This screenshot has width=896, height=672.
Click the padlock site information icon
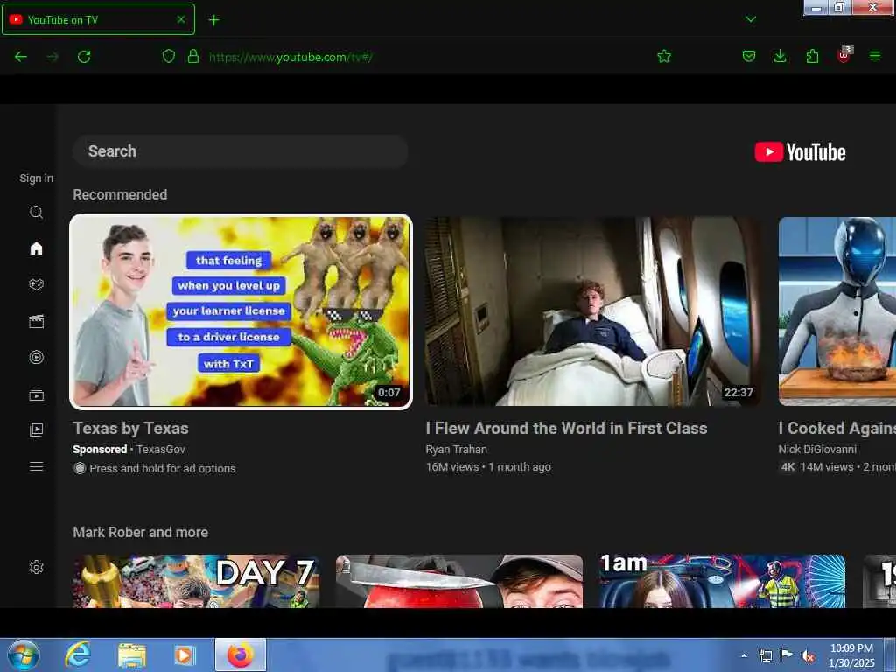pyautogui.click(x=193, y=56)
